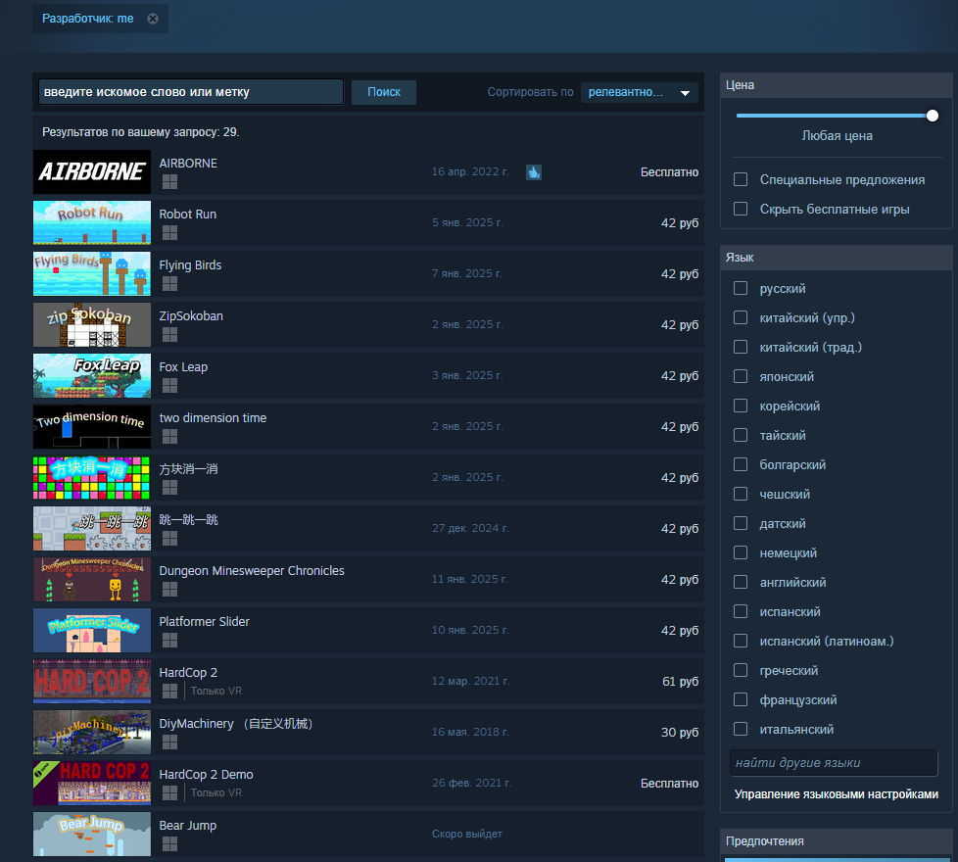Expand the 'Предпочтения' filter section header
This screenshot has height=862, width=958.
(x=837, y=841)
